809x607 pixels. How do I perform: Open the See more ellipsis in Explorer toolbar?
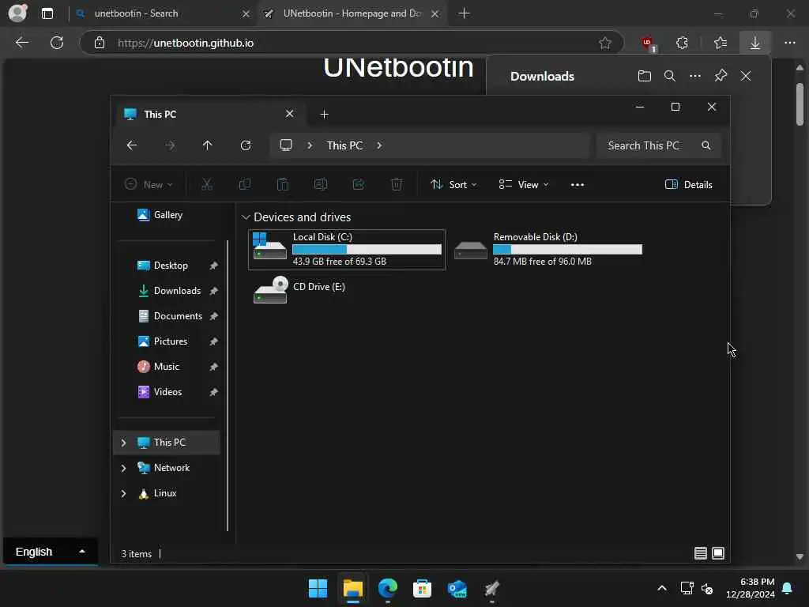pyautogui.click(x=578, y=185)
